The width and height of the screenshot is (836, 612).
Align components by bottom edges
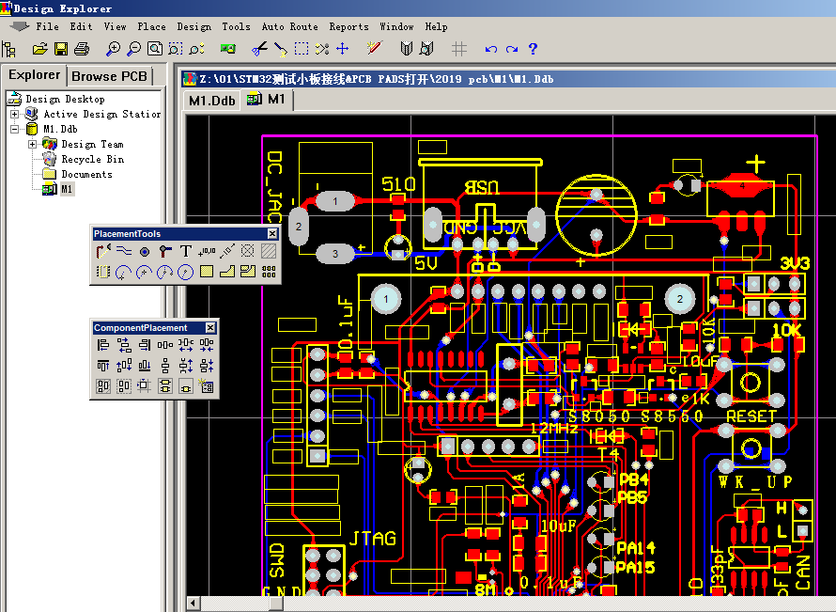[x=144, y=366]
